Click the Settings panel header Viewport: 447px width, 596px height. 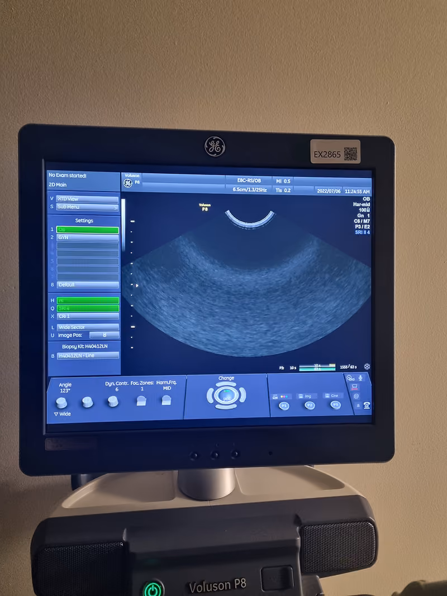(x=84, y=221)
